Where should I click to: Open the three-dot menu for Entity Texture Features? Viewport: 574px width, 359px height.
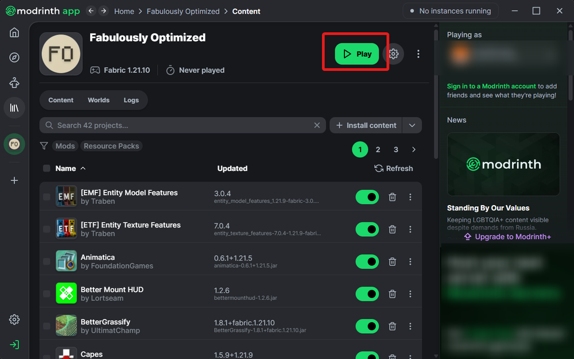tap(410, 229)
